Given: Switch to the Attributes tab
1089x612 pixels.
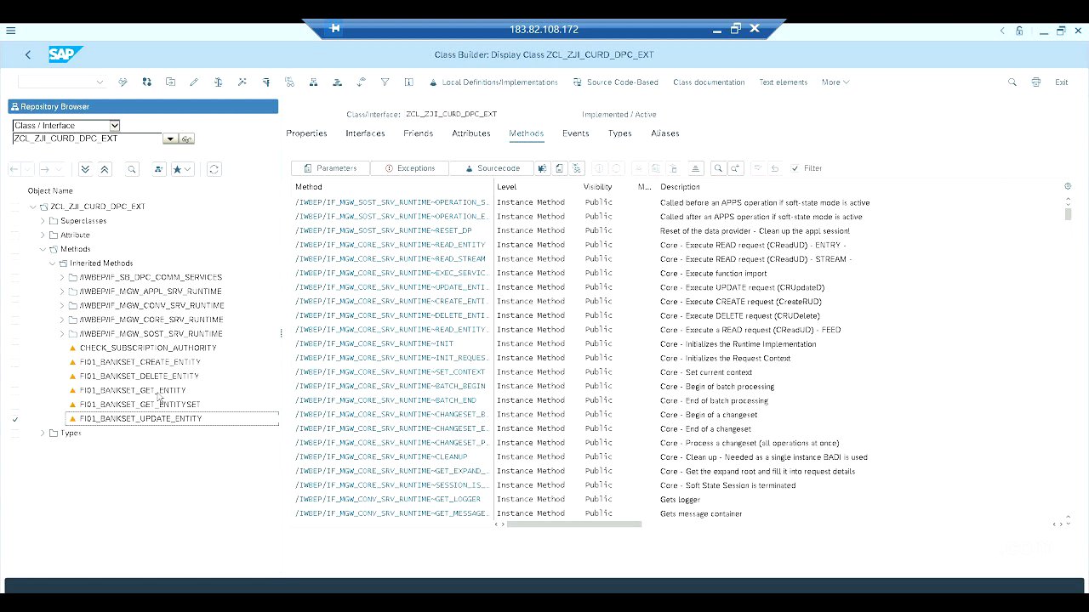Looking at the screenshot, I should (470, 133).
